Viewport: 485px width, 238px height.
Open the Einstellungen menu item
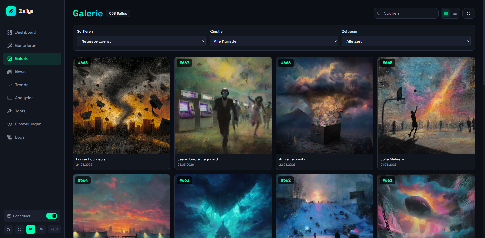click(28, 124)
